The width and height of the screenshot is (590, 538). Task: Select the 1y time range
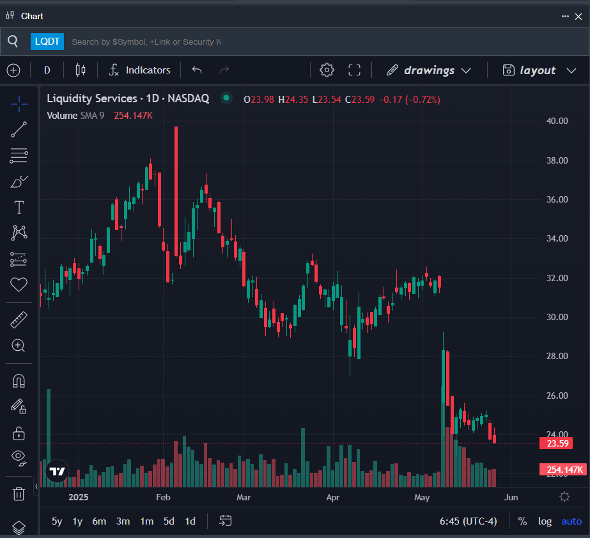point(77,521)
